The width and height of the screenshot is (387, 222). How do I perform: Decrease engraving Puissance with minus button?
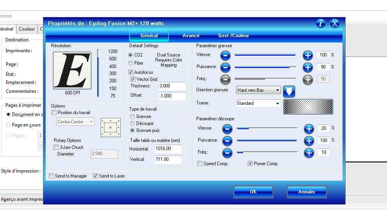click(x=225, y=67)
